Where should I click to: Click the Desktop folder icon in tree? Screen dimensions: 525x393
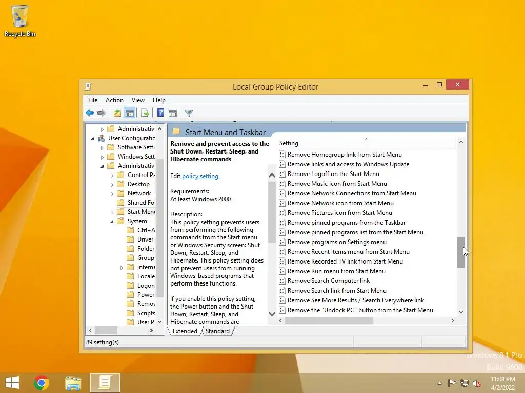coord(120,184)
